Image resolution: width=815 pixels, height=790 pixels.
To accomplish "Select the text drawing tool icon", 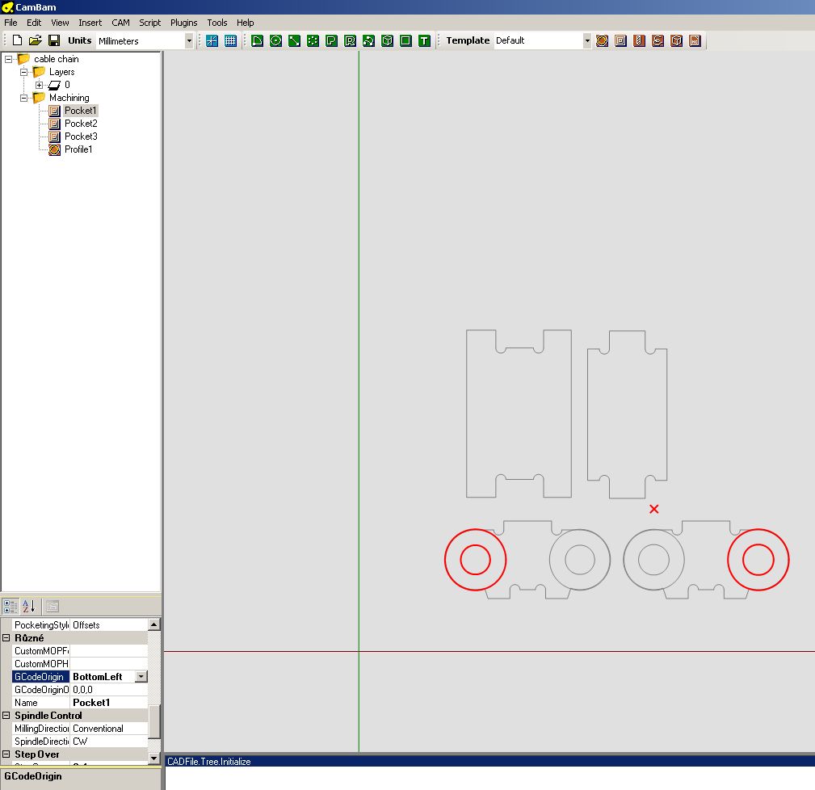I will 424,40.
